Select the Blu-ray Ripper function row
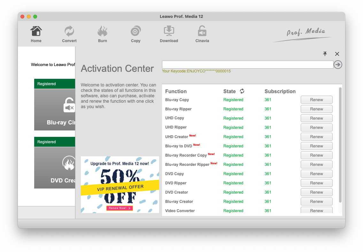The height and width of the screenshot is (252, 363). tap(249, 109)
